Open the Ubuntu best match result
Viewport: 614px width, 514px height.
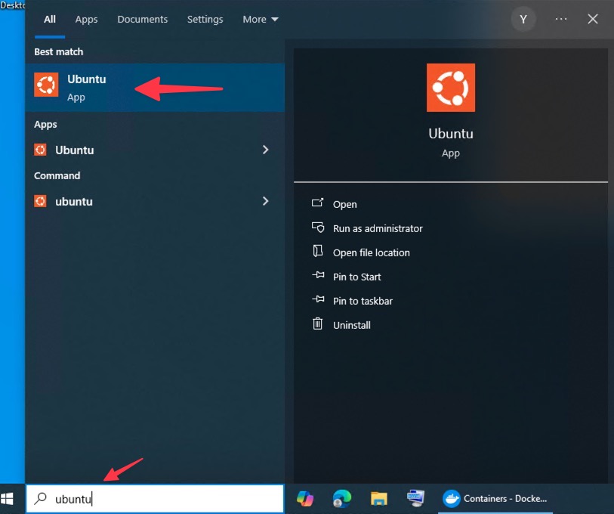click(x=155, y=88)
